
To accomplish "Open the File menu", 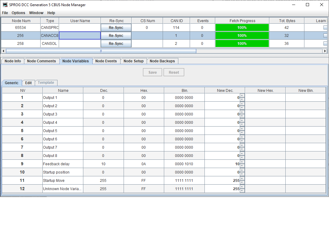I will [x=5, y=13].
